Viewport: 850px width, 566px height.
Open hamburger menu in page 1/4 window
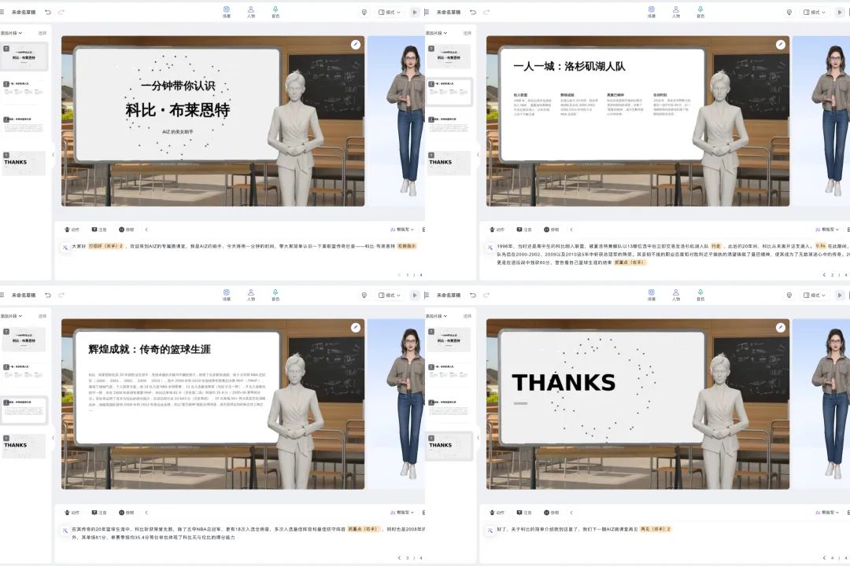coord(2,12)
